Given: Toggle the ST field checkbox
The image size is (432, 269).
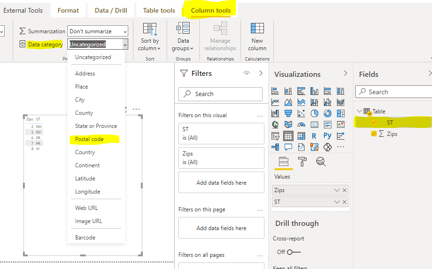Looking at the screenshot, I should [x=374, y=122].
